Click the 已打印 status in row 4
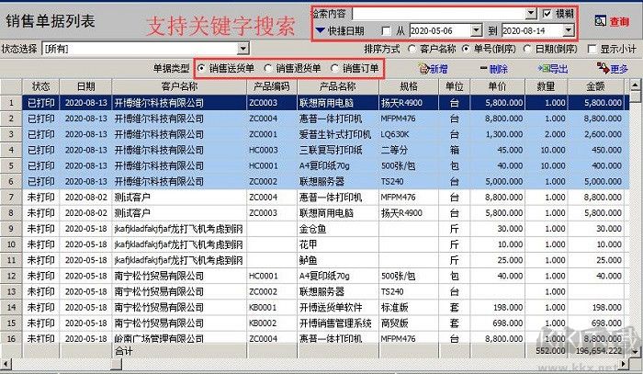This screenshot has width=643, height=374. [40, 150]
